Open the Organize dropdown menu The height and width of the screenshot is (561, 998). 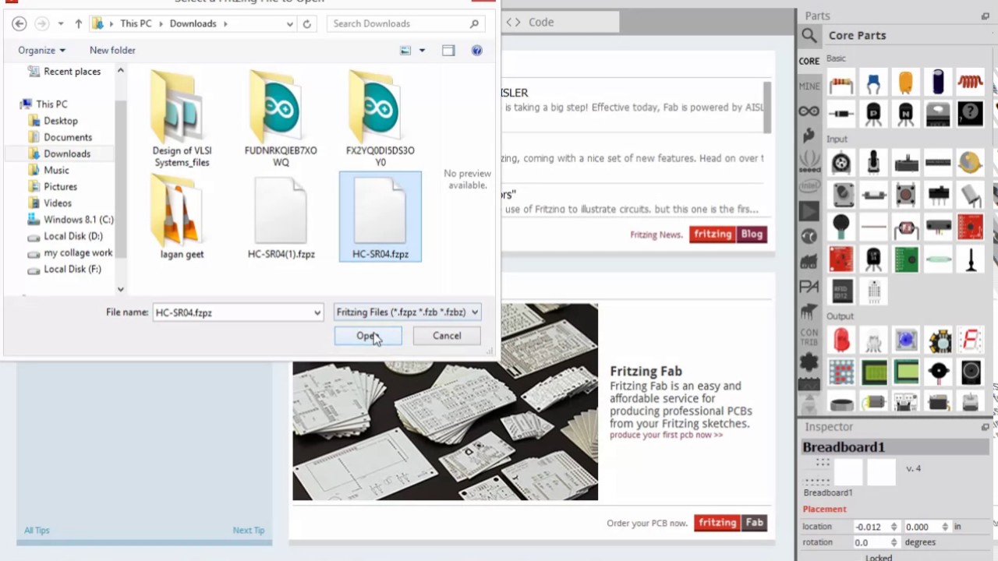[42, 50]
